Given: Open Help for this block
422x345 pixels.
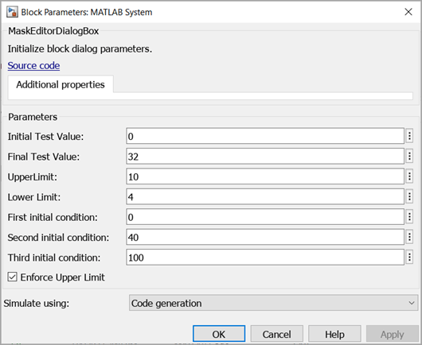Looking at the screenshot, I should [x=334, y=334].
